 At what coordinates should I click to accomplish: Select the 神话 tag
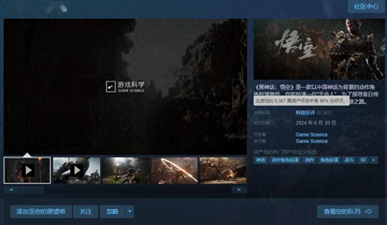click(260, 160)
